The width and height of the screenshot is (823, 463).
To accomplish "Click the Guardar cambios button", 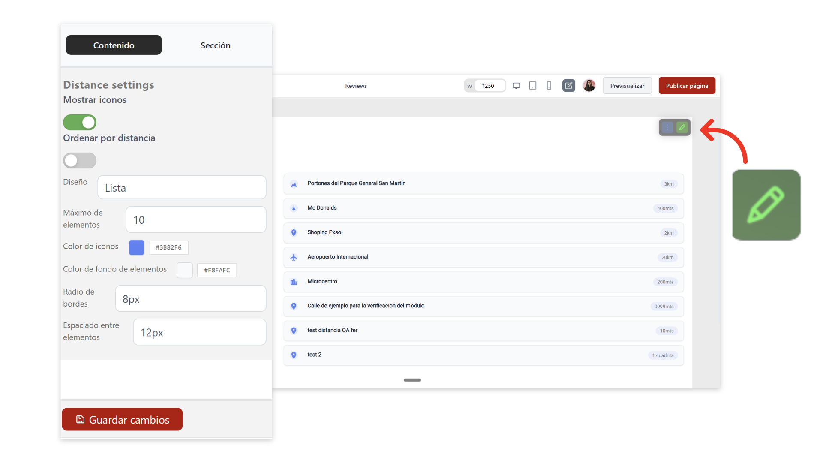I will pyautogui.click(x=122, y=420).
